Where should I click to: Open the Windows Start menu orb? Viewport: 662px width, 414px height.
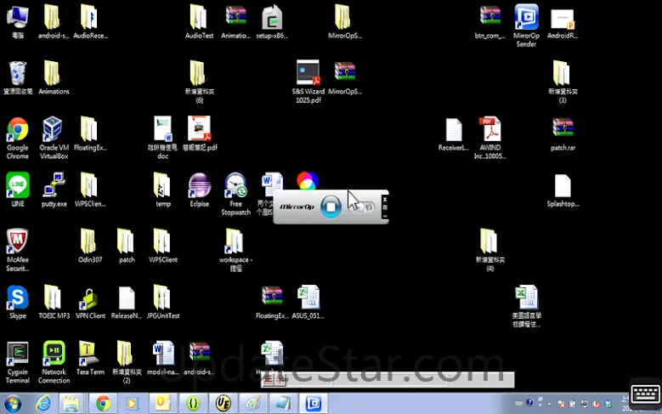(x=13, y=404)
